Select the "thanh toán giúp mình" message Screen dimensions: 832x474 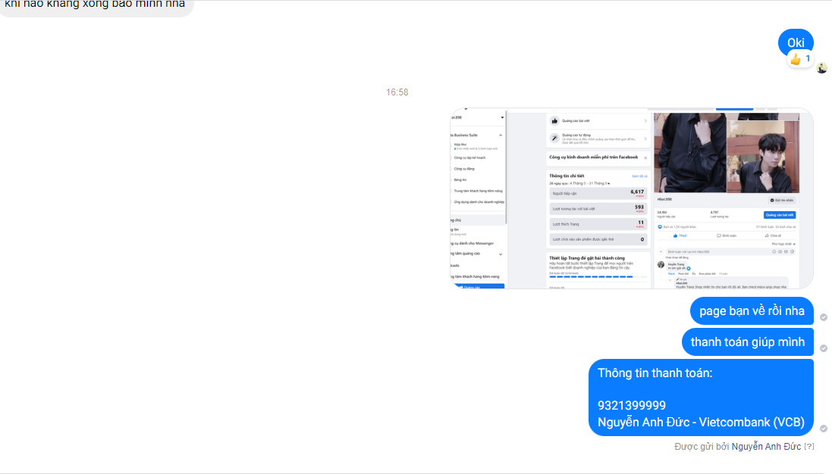pos(748,342)
